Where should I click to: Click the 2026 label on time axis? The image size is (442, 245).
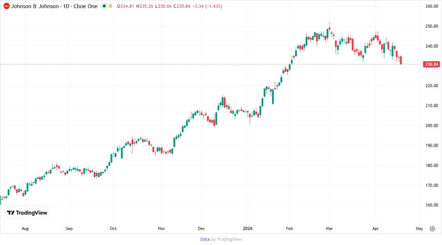(248, 228)
